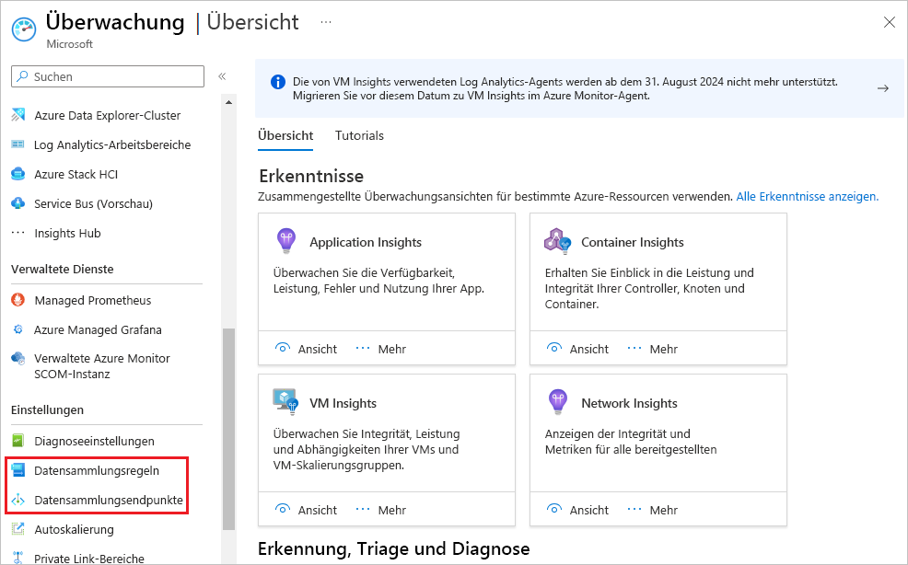Click the Container Insights card icon
The height and width of the screenshot is (565, 908).
tap(558, 242)
